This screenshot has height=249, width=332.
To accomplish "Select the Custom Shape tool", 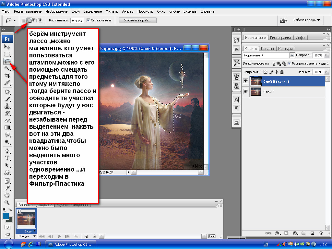I will (x=7, y=172).
